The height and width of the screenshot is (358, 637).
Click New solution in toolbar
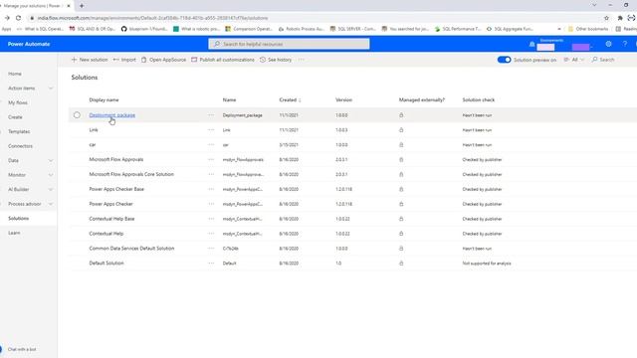click(90, 60)
